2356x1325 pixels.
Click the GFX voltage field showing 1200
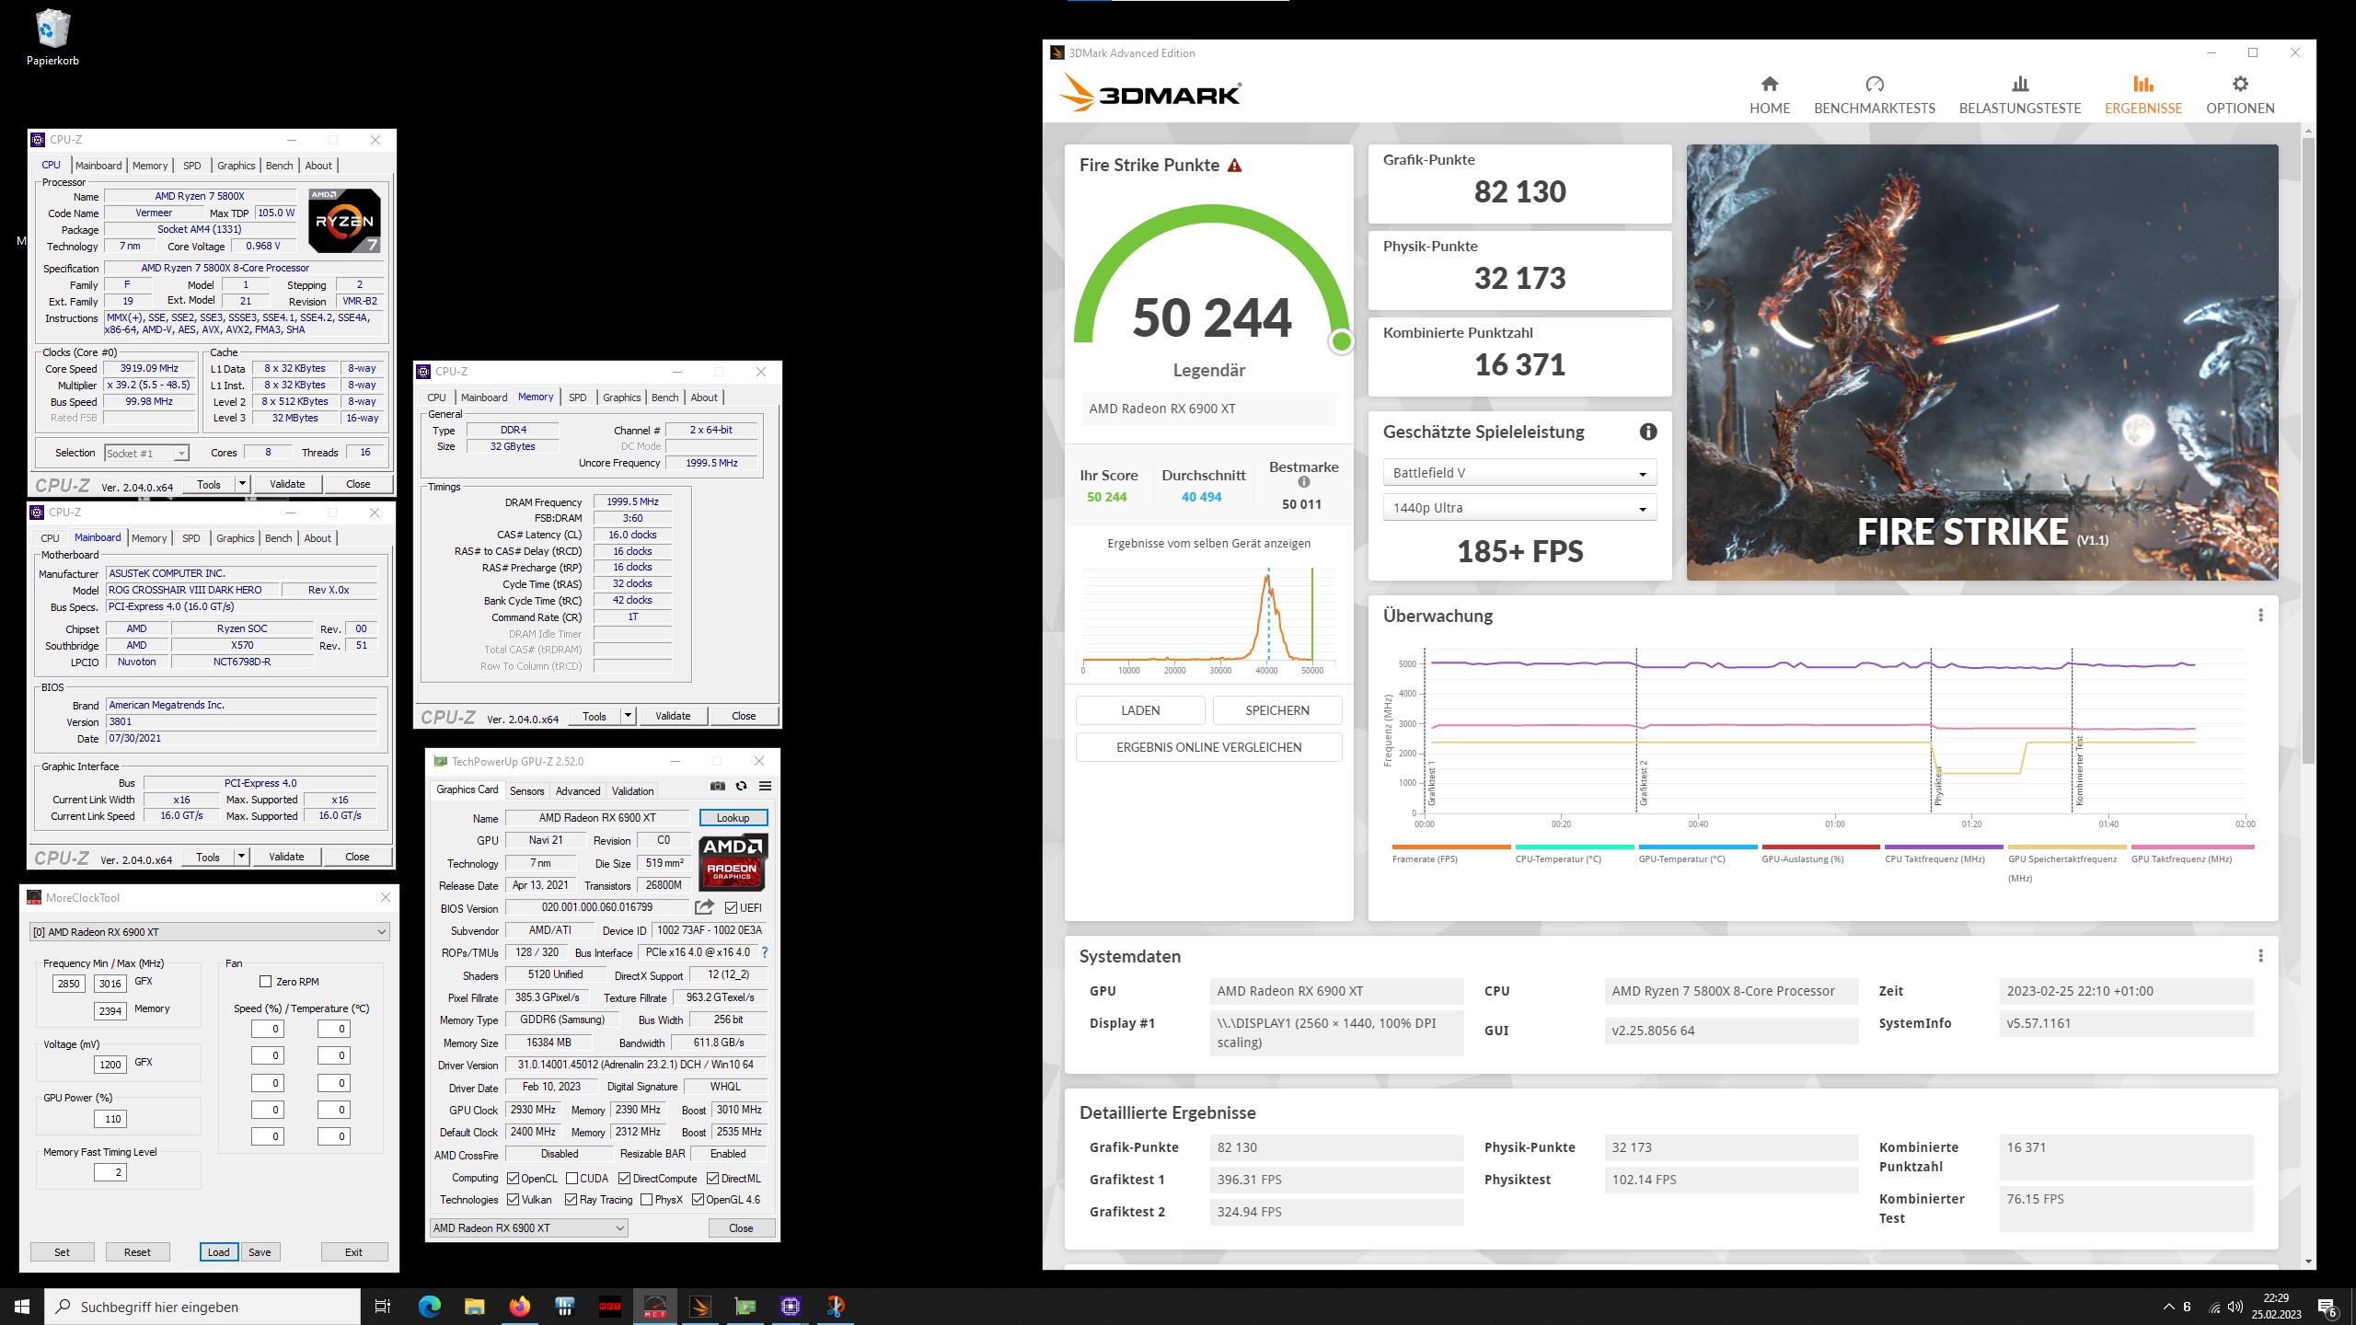point(110,1065)
